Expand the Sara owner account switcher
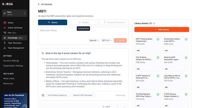The height and width of the screenshot is (108, 200). click(15, 13)
